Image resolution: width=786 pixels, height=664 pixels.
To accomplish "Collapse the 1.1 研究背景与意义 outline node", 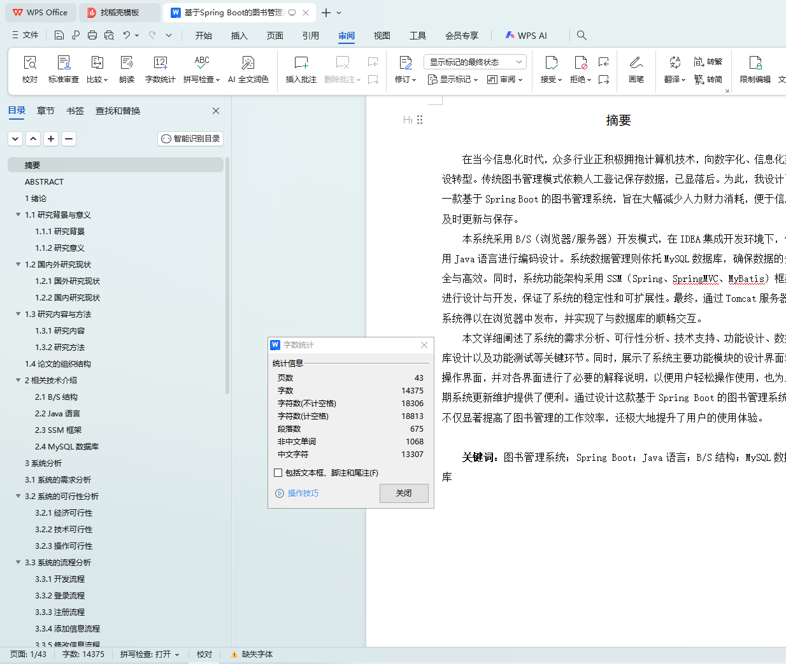I will coord(18,215).
